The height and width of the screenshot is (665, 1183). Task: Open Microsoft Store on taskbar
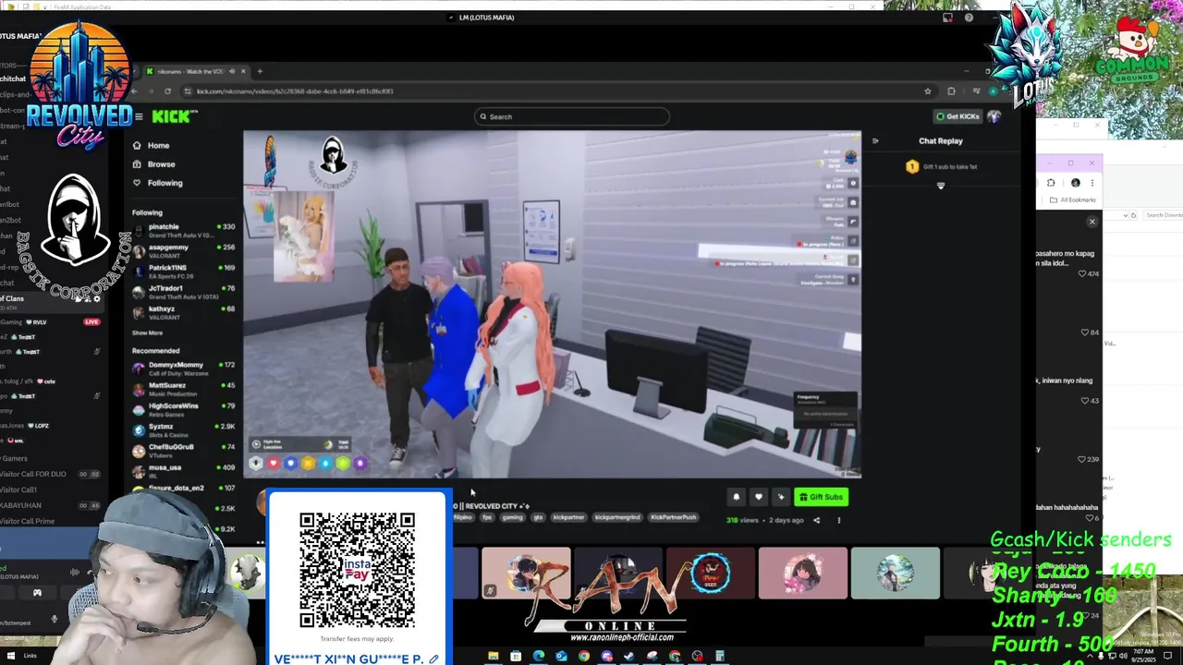pos(516,657)
